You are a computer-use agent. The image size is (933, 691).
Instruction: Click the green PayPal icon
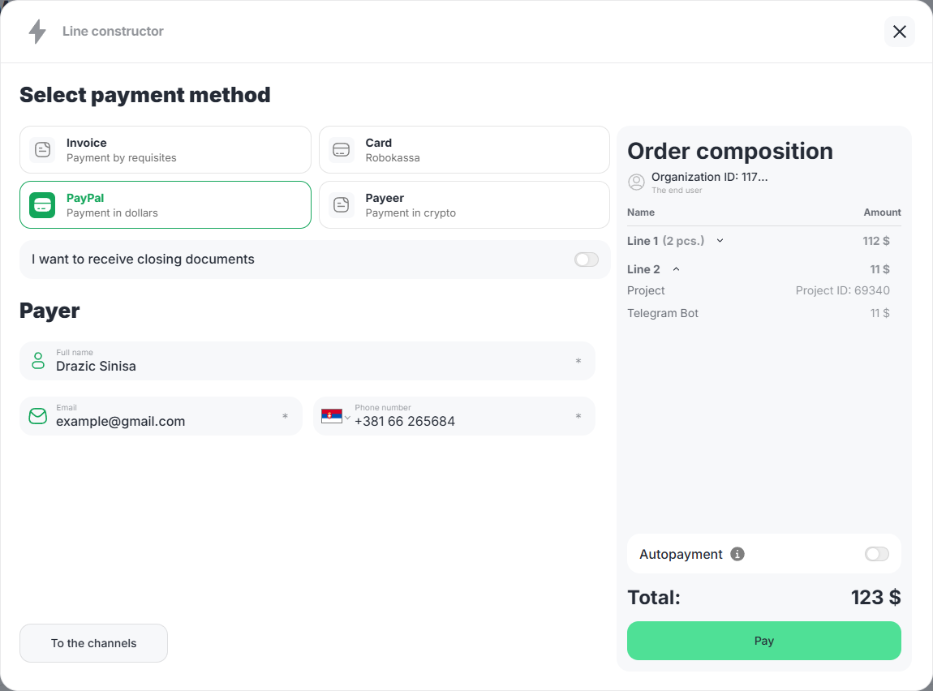[42, 205]
